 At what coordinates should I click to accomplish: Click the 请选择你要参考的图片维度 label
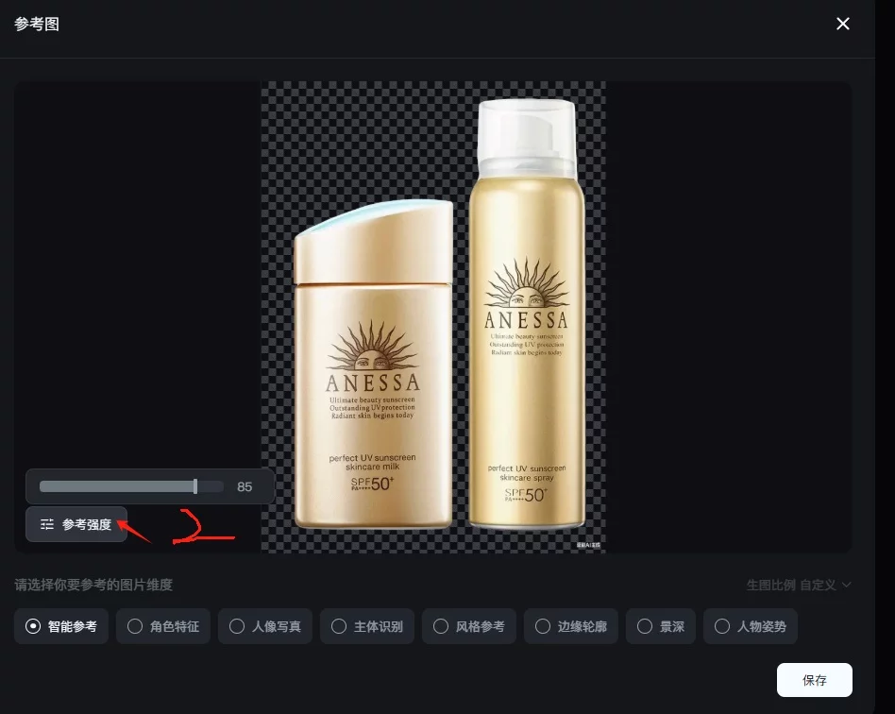(x=93, y=585)
